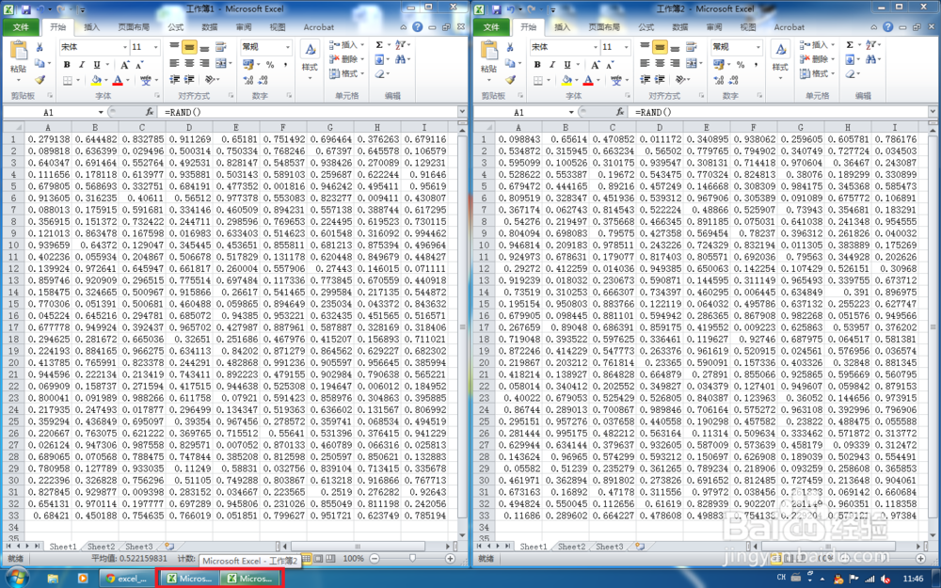The height and width of the screenshot is (588, 941).
Task: Decrease font size in 工作簿1 ribbon
Action: (x=139, y=65)
